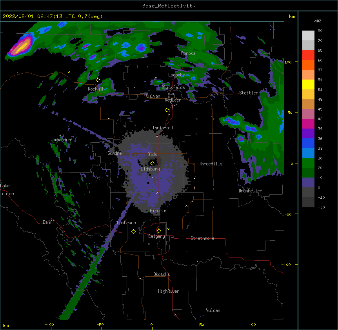Viewport: 338px width, 330px height.
Task: Click the Didsbury town label
Action: tap(151, 169)
